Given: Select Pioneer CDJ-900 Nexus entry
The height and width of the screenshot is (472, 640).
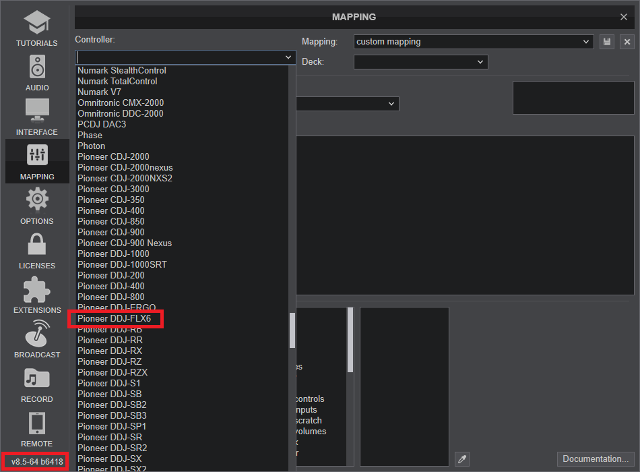Looking at the screenshot, I should [x=125, y=243].
